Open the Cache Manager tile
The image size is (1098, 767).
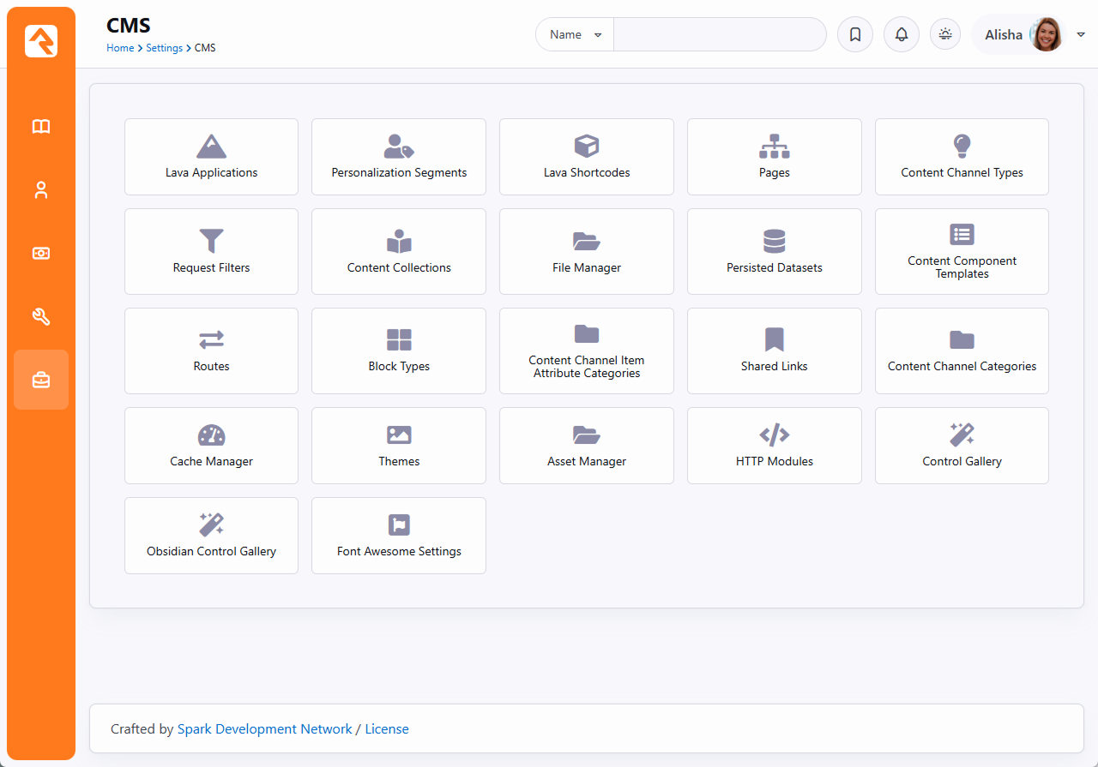click(211, 446)
